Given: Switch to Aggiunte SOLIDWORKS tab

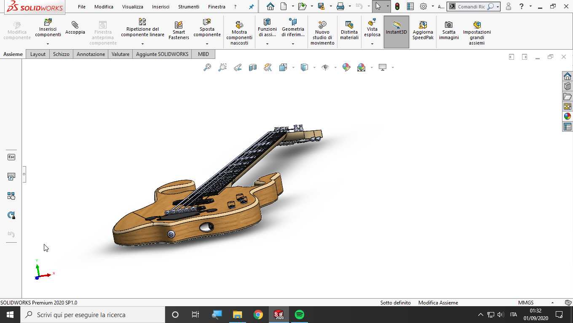Looking at the screenshot, I should pos(162,54).
